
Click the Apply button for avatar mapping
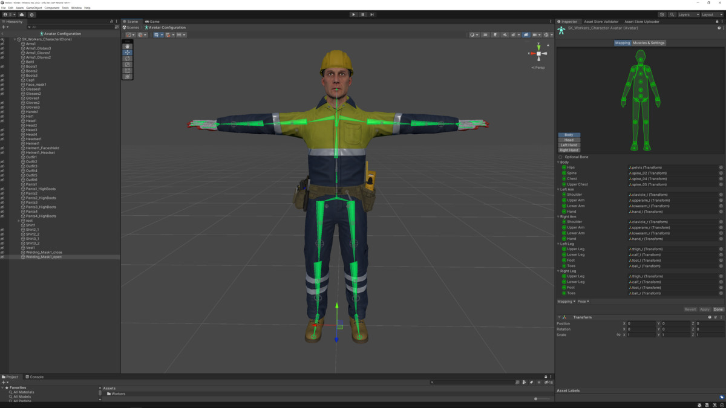pos(704,309)
